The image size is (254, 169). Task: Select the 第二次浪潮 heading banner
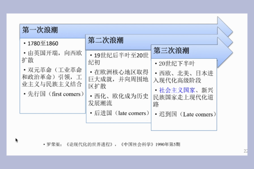pos(106,40)
